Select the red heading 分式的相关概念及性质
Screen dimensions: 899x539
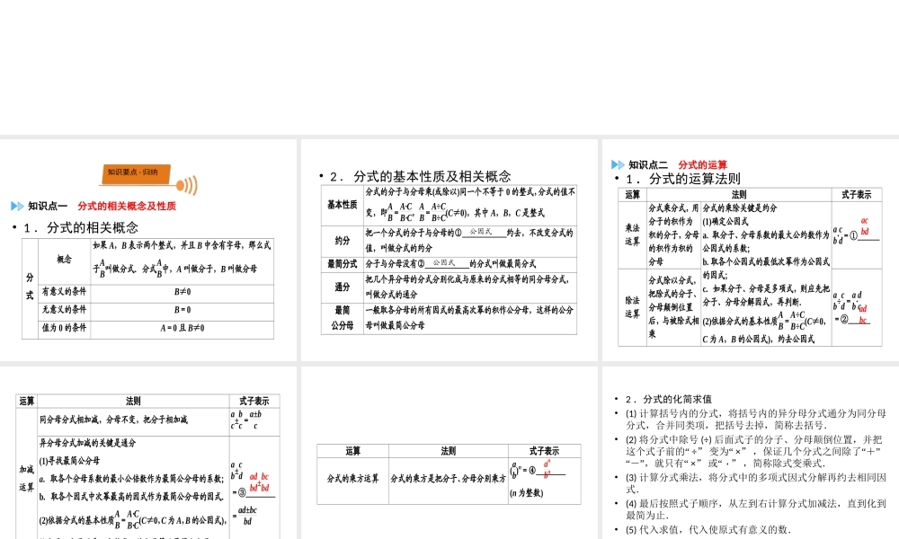click(127, 207)
